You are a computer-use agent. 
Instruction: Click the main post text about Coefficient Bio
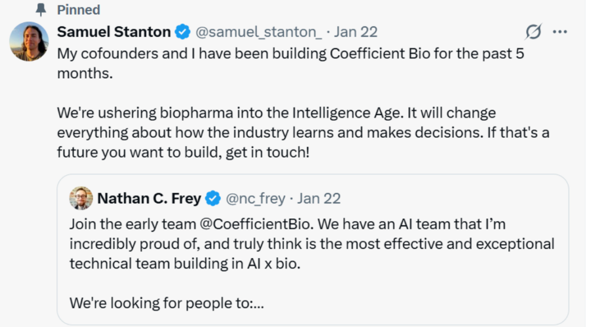(x=290, y=63)
